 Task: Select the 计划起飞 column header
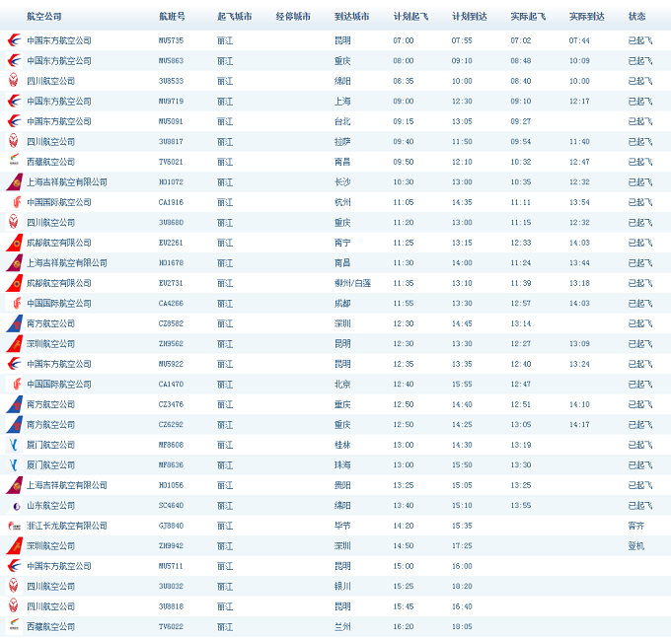point(410,17)
